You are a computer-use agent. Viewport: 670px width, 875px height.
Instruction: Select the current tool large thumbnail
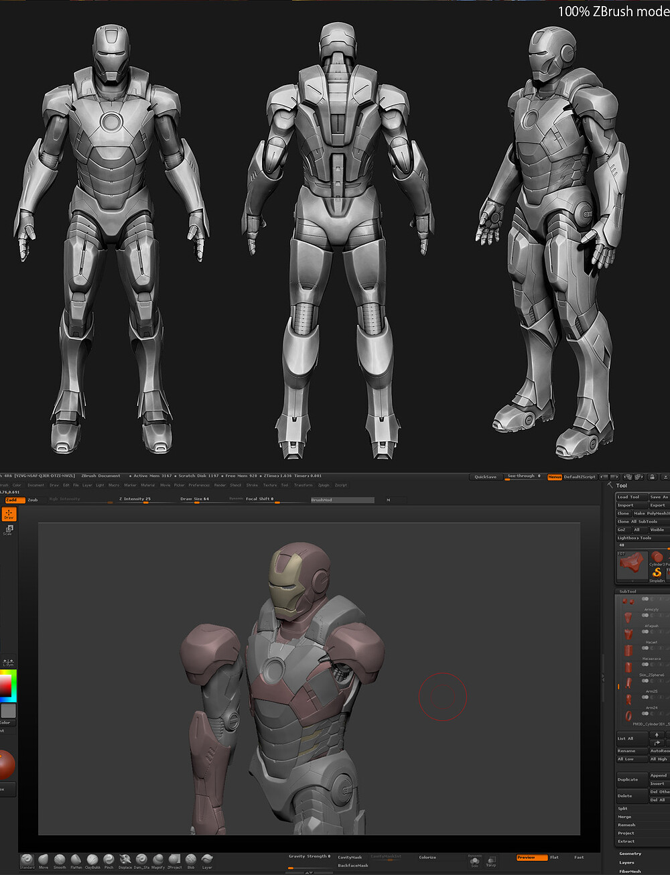[632, 567]
